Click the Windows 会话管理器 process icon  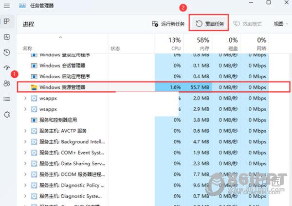34,66
